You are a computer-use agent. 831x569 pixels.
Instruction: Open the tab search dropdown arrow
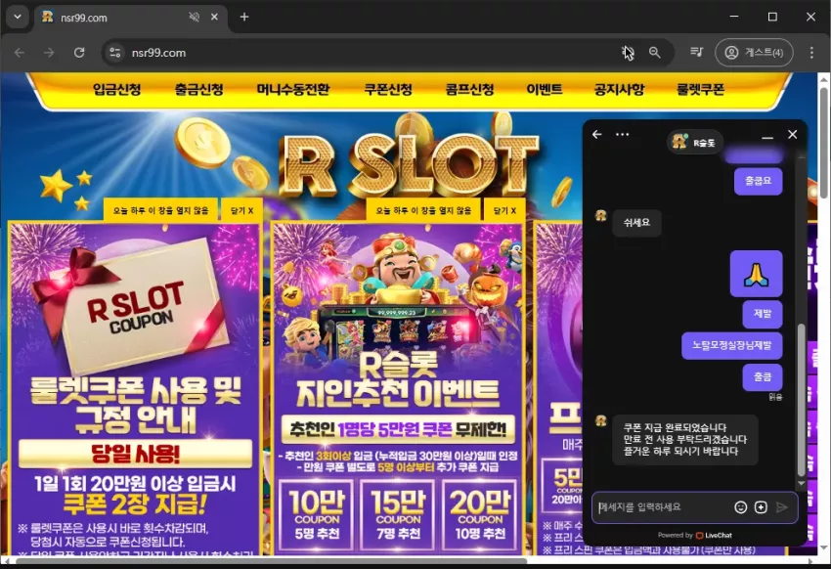point(18,17)
